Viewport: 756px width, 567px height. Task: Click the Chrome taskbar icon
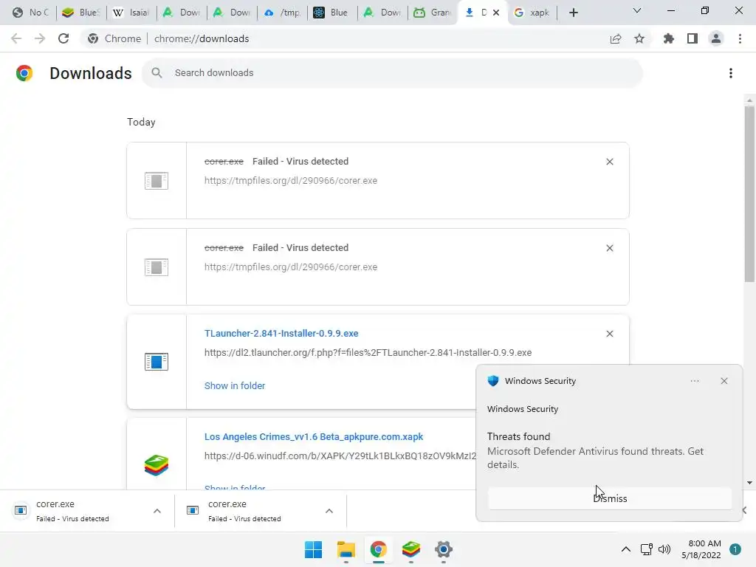click(379, 549)
